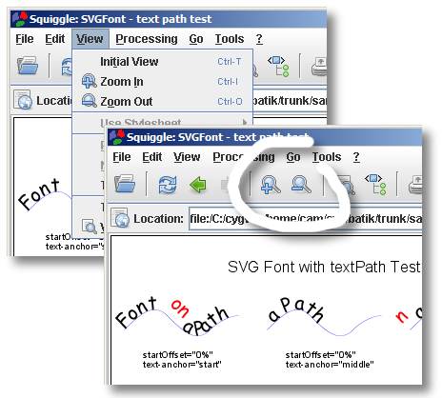Choose Zoom In from the View menu
The image size is (442, 398).
pos(162,82)
